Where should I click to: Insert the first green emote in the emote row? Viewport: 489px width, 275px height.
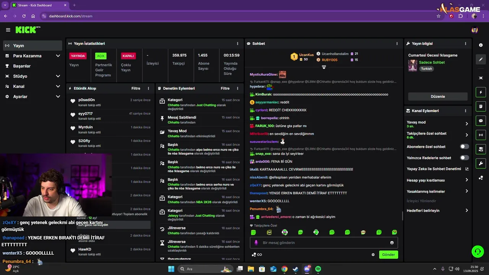click(x=253, y=232)
